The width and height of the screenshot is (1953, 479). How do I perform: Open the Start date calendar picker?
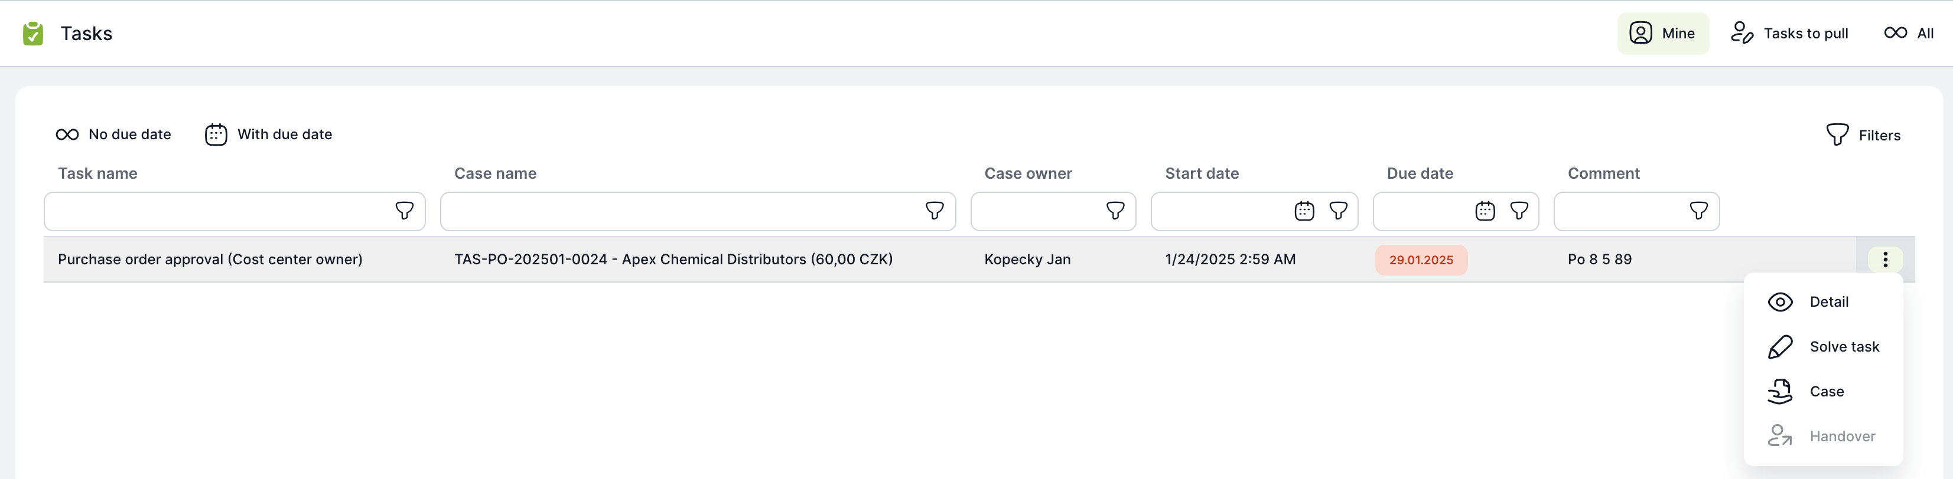tap(1303, 211)
